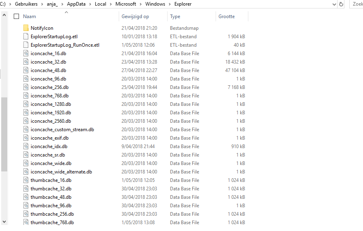The height and width of the screenshot is (231, 363).
Task: Click the thumbcache_32.db file icon
Action: click(26, 189)
